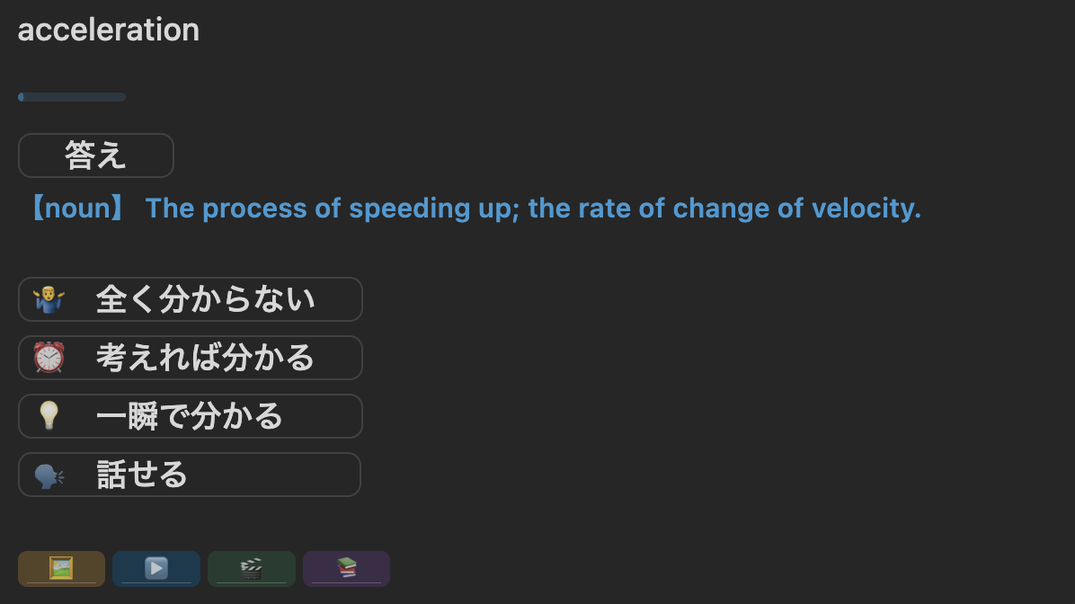The image size is (1075, 604).
Task: Click the red alarm clock emoji
Action: pyautogui.click(x=49, y=358)
